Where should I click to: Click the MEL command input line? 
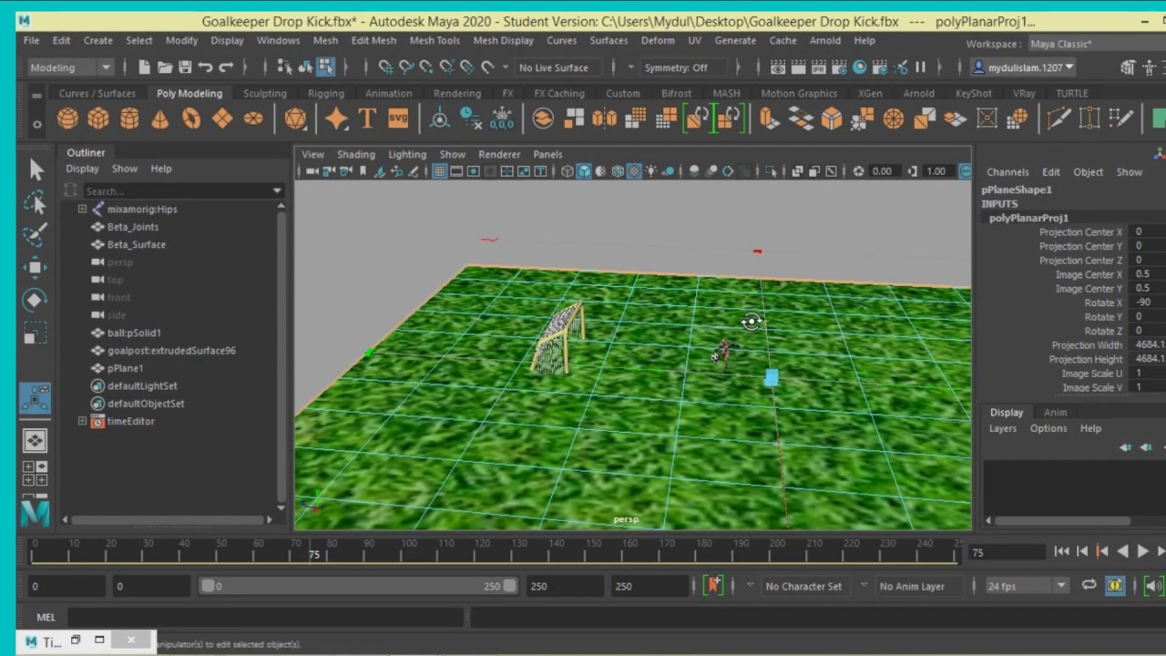click(267, 617)
